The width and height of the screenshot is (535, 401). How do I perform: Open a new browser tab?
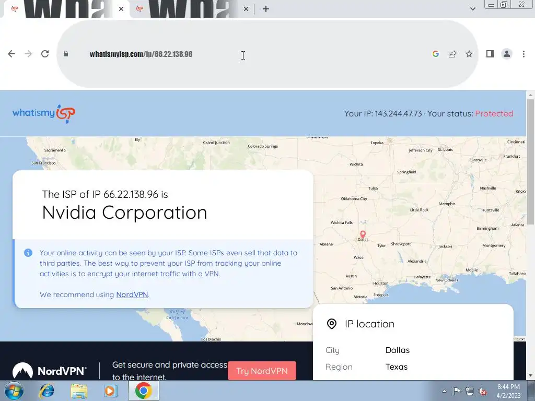tap(266, 9)
